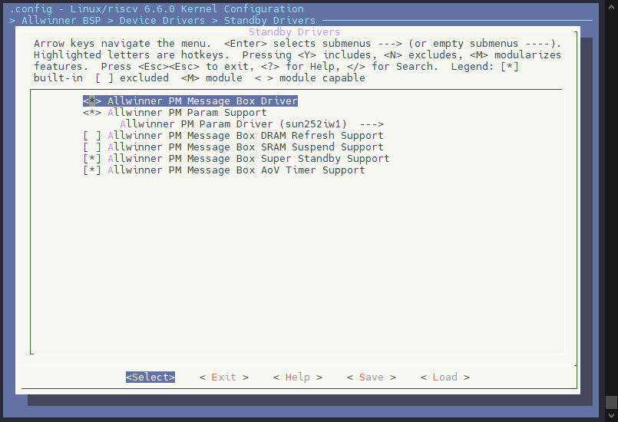Enable the DRAM Refresh Support checkbox
The height and width of the screenshot is (422, 618).
point(92,136)
